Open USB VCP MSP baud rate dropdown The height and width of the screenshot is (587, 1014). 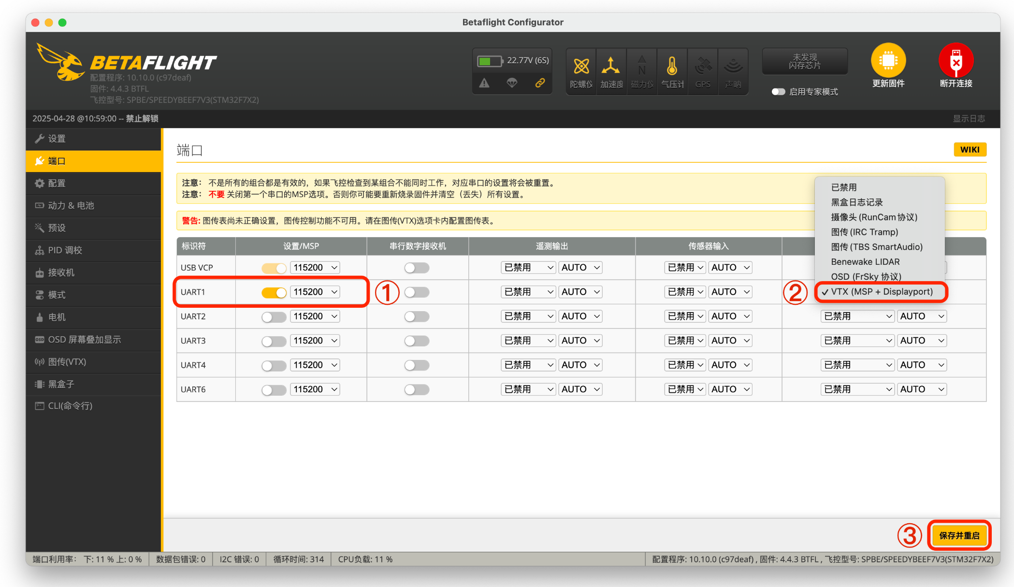click(315, 267)
